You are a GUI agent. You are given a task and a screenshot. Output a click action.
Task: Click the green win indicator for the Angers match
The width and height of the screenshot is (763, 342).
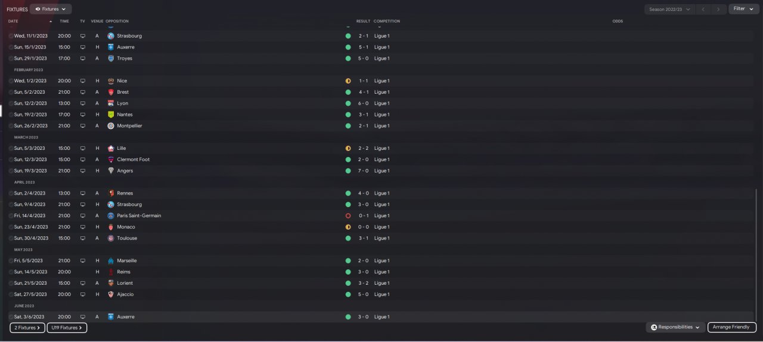pyautogui.click(x=348, y=171)
